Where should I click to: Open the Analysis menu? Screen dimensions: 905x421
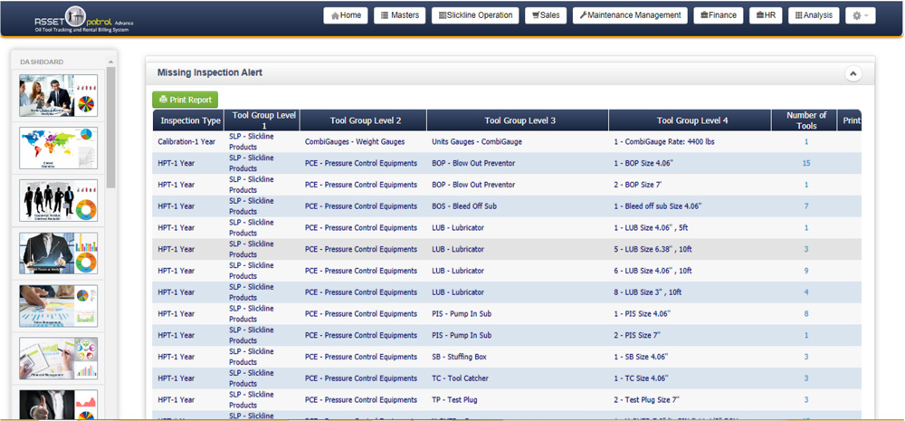813,15
